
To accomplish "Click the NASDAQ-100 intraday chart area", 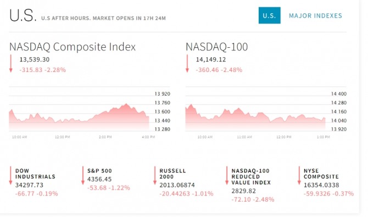I will (x=255, y=117).
